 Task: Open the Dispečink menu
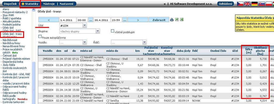coord(10,4)
